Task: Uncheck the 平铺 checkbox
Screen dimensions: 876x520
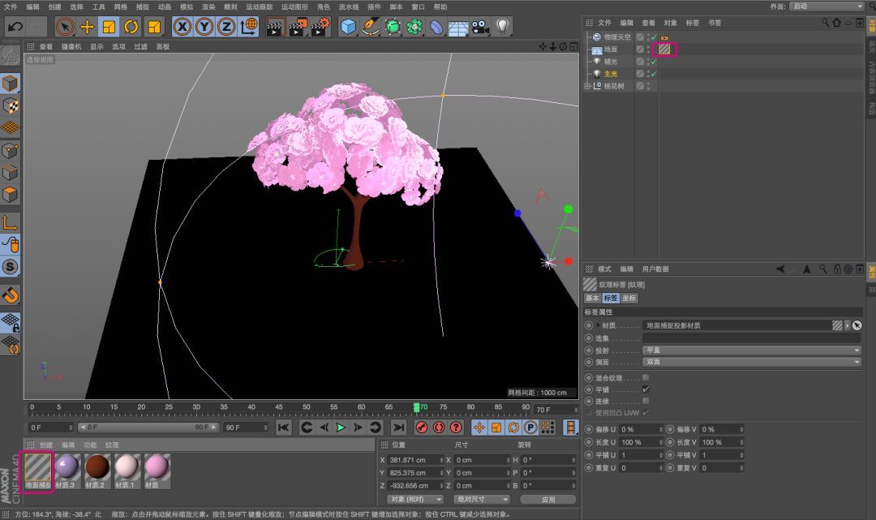Action: (646, 389)
